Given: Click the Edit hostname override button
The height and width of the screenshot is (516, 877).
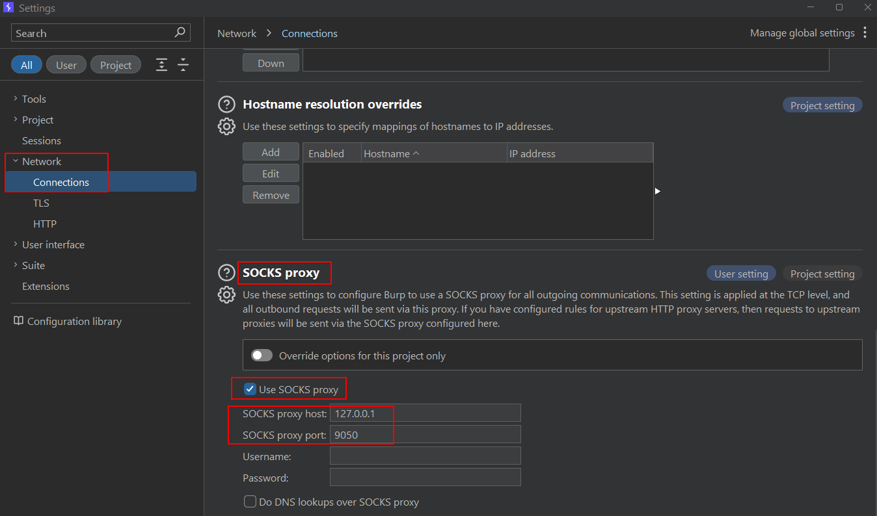Looking at the screenshot, I should point(271,174).
